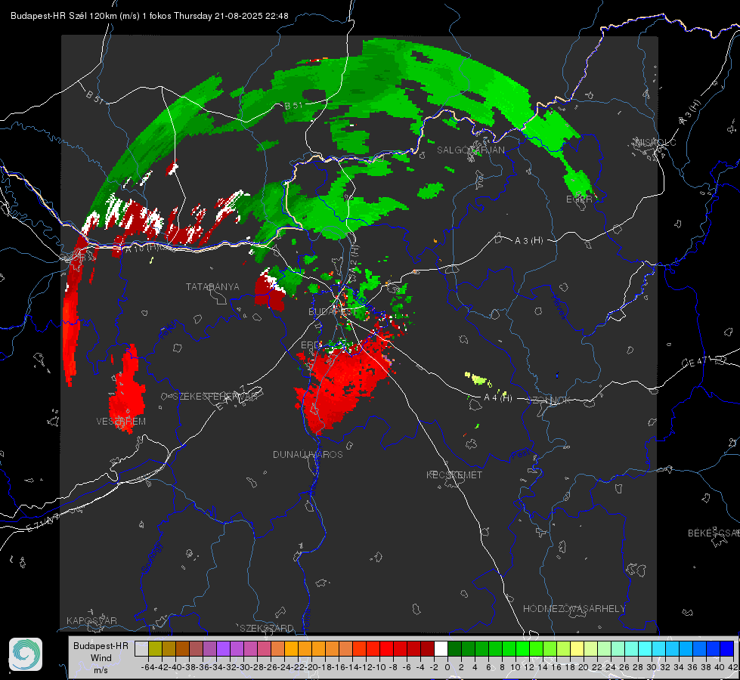Viewport: 740px width, 680px height.
Task: Select the SALGOTARJAN city label
Action: pos(470,150)
